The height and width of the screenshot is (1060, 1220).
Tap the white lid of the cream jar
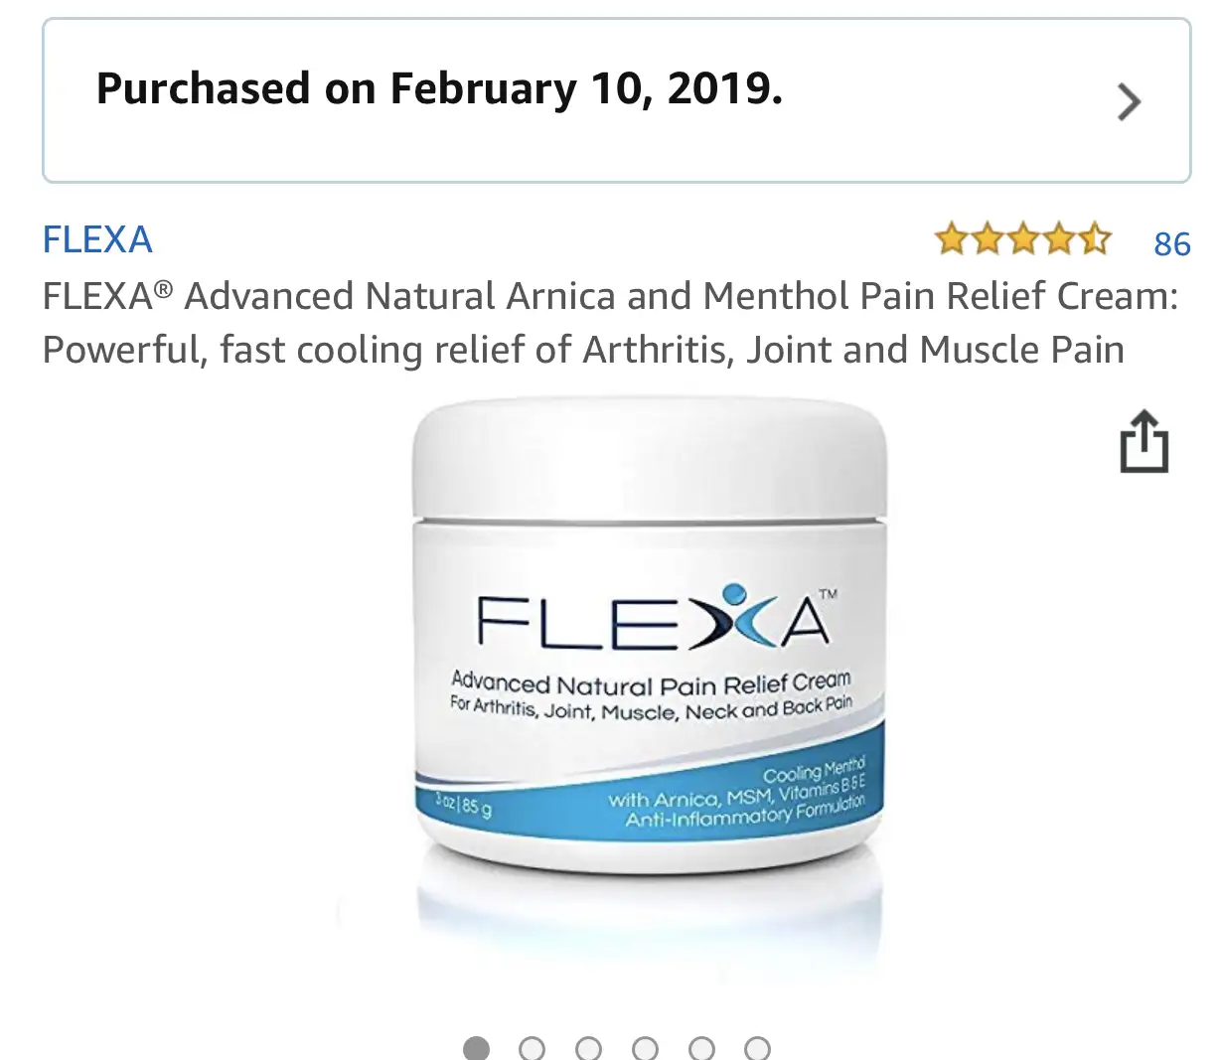(649, 459)
